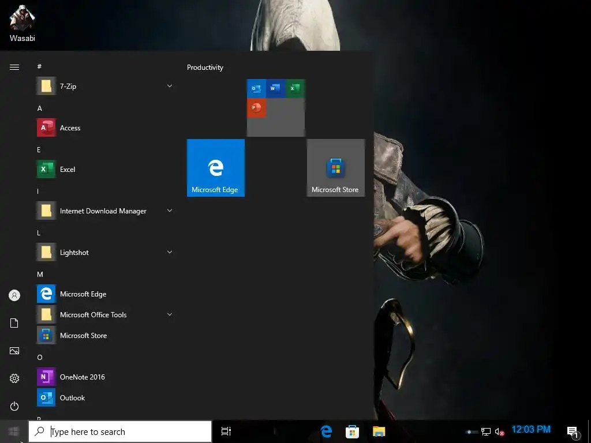Click the network icon in system tray
Screen dimensions: 591x443
[x=486, y=431]
